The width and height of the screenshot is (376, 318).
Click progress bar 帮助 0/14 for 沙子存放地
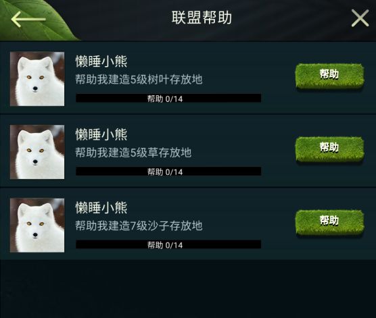tap(168, 244)
